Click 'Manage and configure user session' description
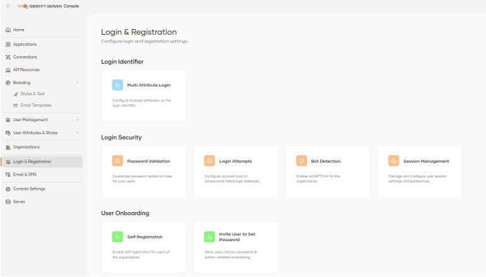The width and height of the screenshot is (486, 277). tap(417, 179)
